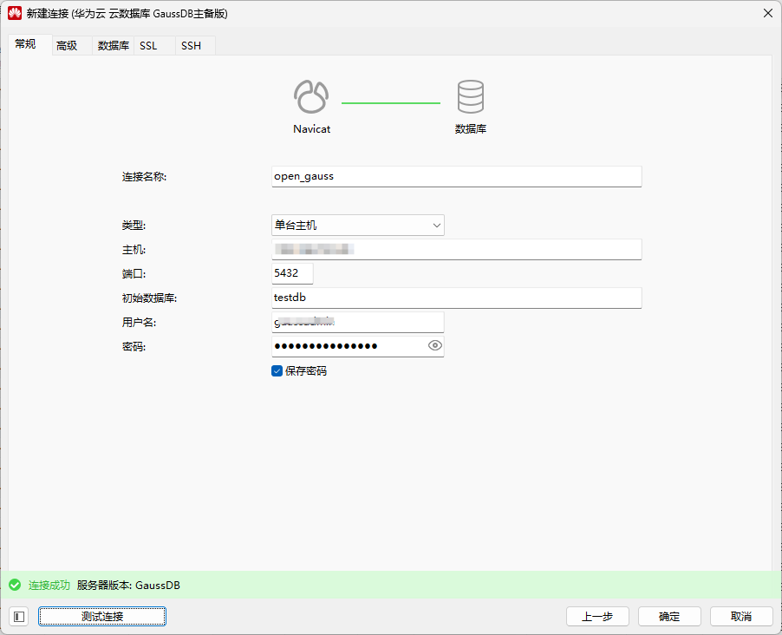
Task: Select 单台主机 from the type combo box
Action: point(357,225)
